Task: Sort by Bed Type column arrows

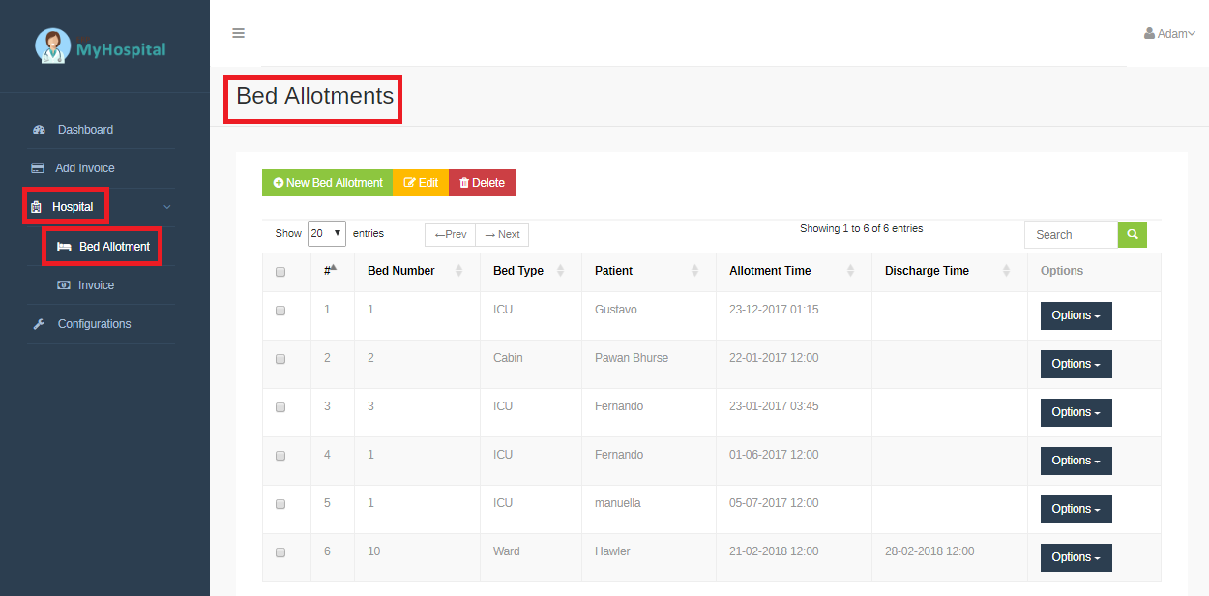Action: tap(561, 271)
